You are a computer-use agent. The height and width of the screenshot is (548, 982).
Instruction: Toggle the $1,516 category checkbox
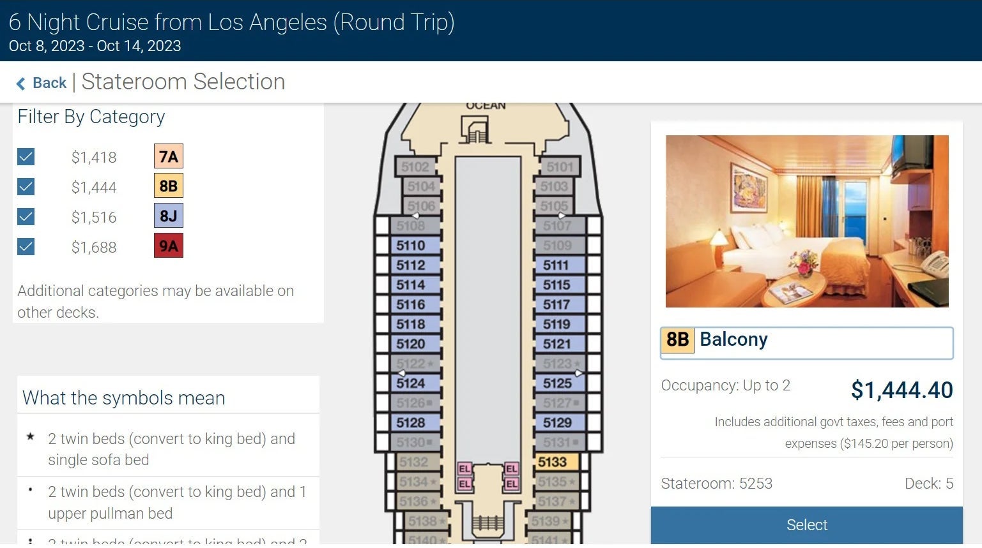pos(26,217)
